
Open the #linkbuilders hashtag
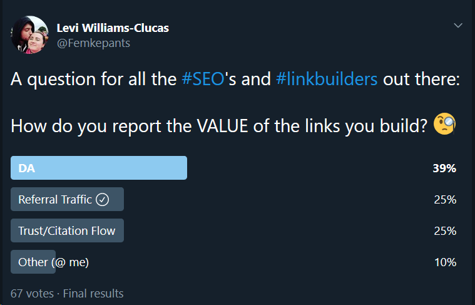[x=327, y=79]
